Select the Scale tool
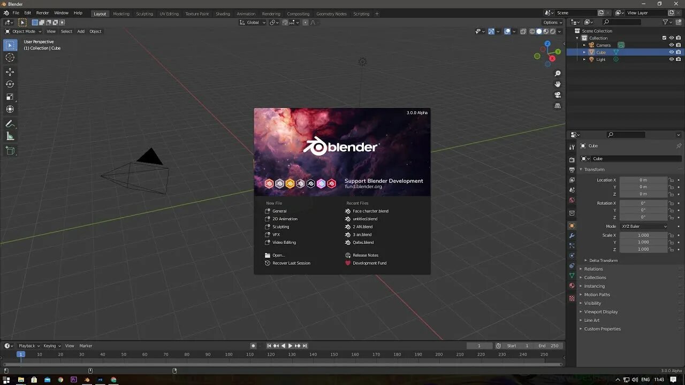Image resolution: width=685 pixels, height=385 pixels. point(10,97)
